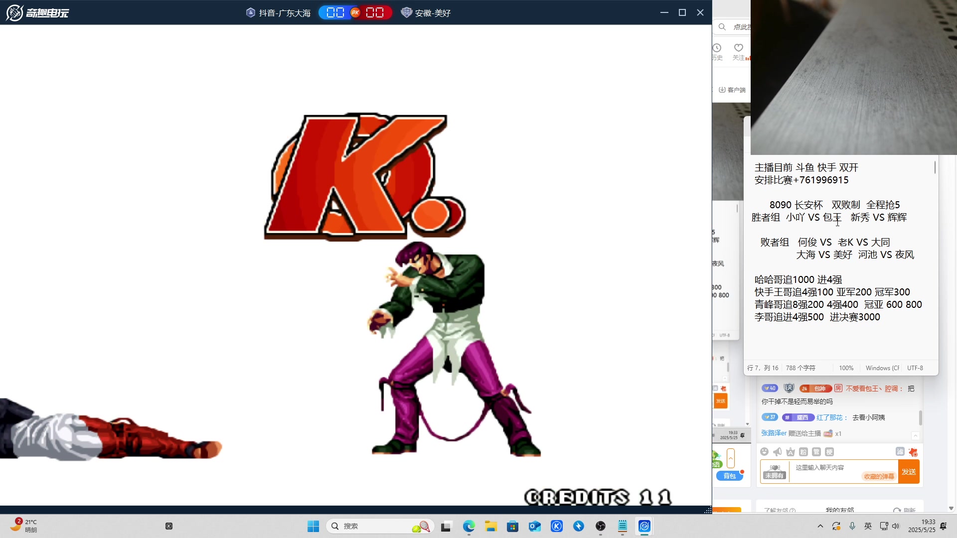Click the 发送 send button
This screenshot has height=538, width=957.
coord(909,472)
